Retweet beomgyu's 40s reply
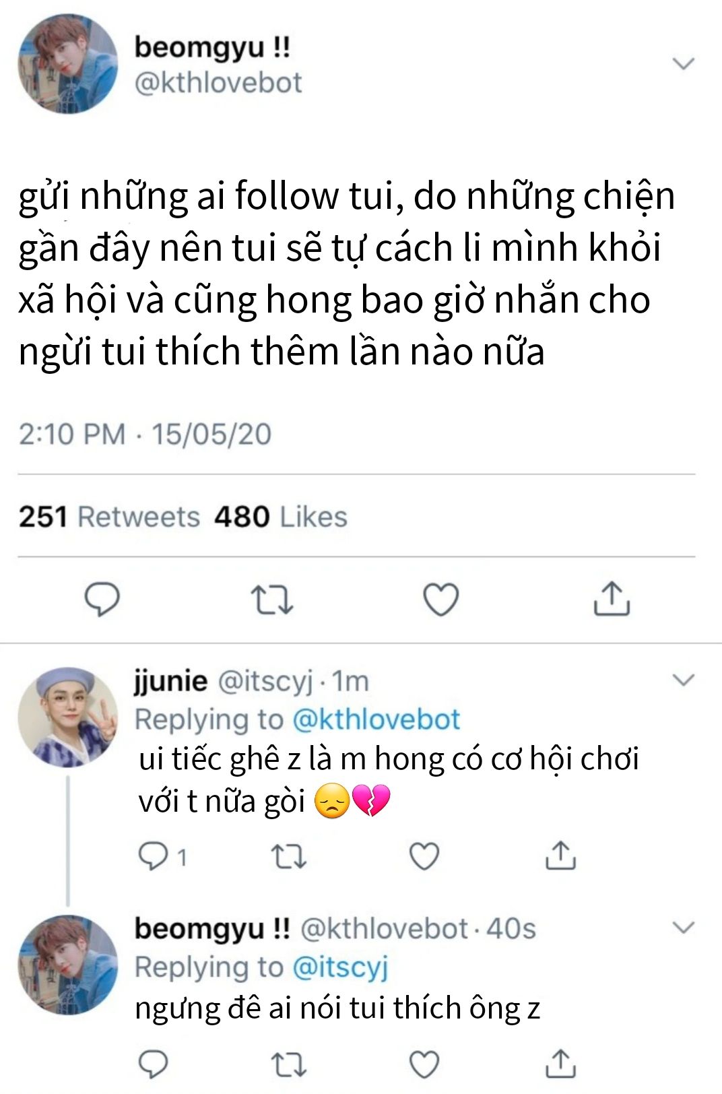The image size is (722, 1094). tap(289, 1065)
